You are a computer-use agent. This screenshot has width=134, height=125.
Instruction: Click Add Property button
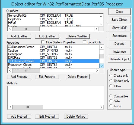pyautogui.click(x=19, y=77)
